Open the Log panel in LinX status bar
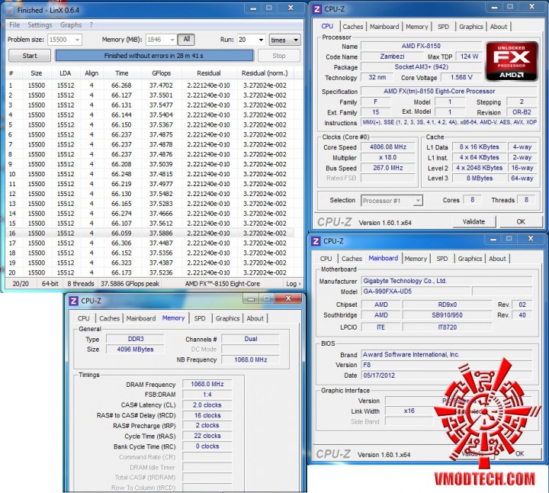Image resolution: width=549 pixels, height=493 pixels. pyautogui.click(x=293, y=284)
